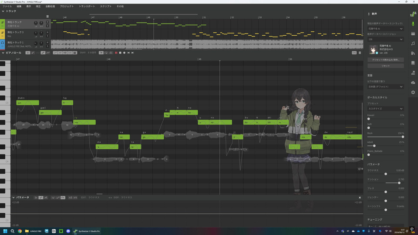Solo 無名トラック 3 (Mai) track

pos(47,36)
